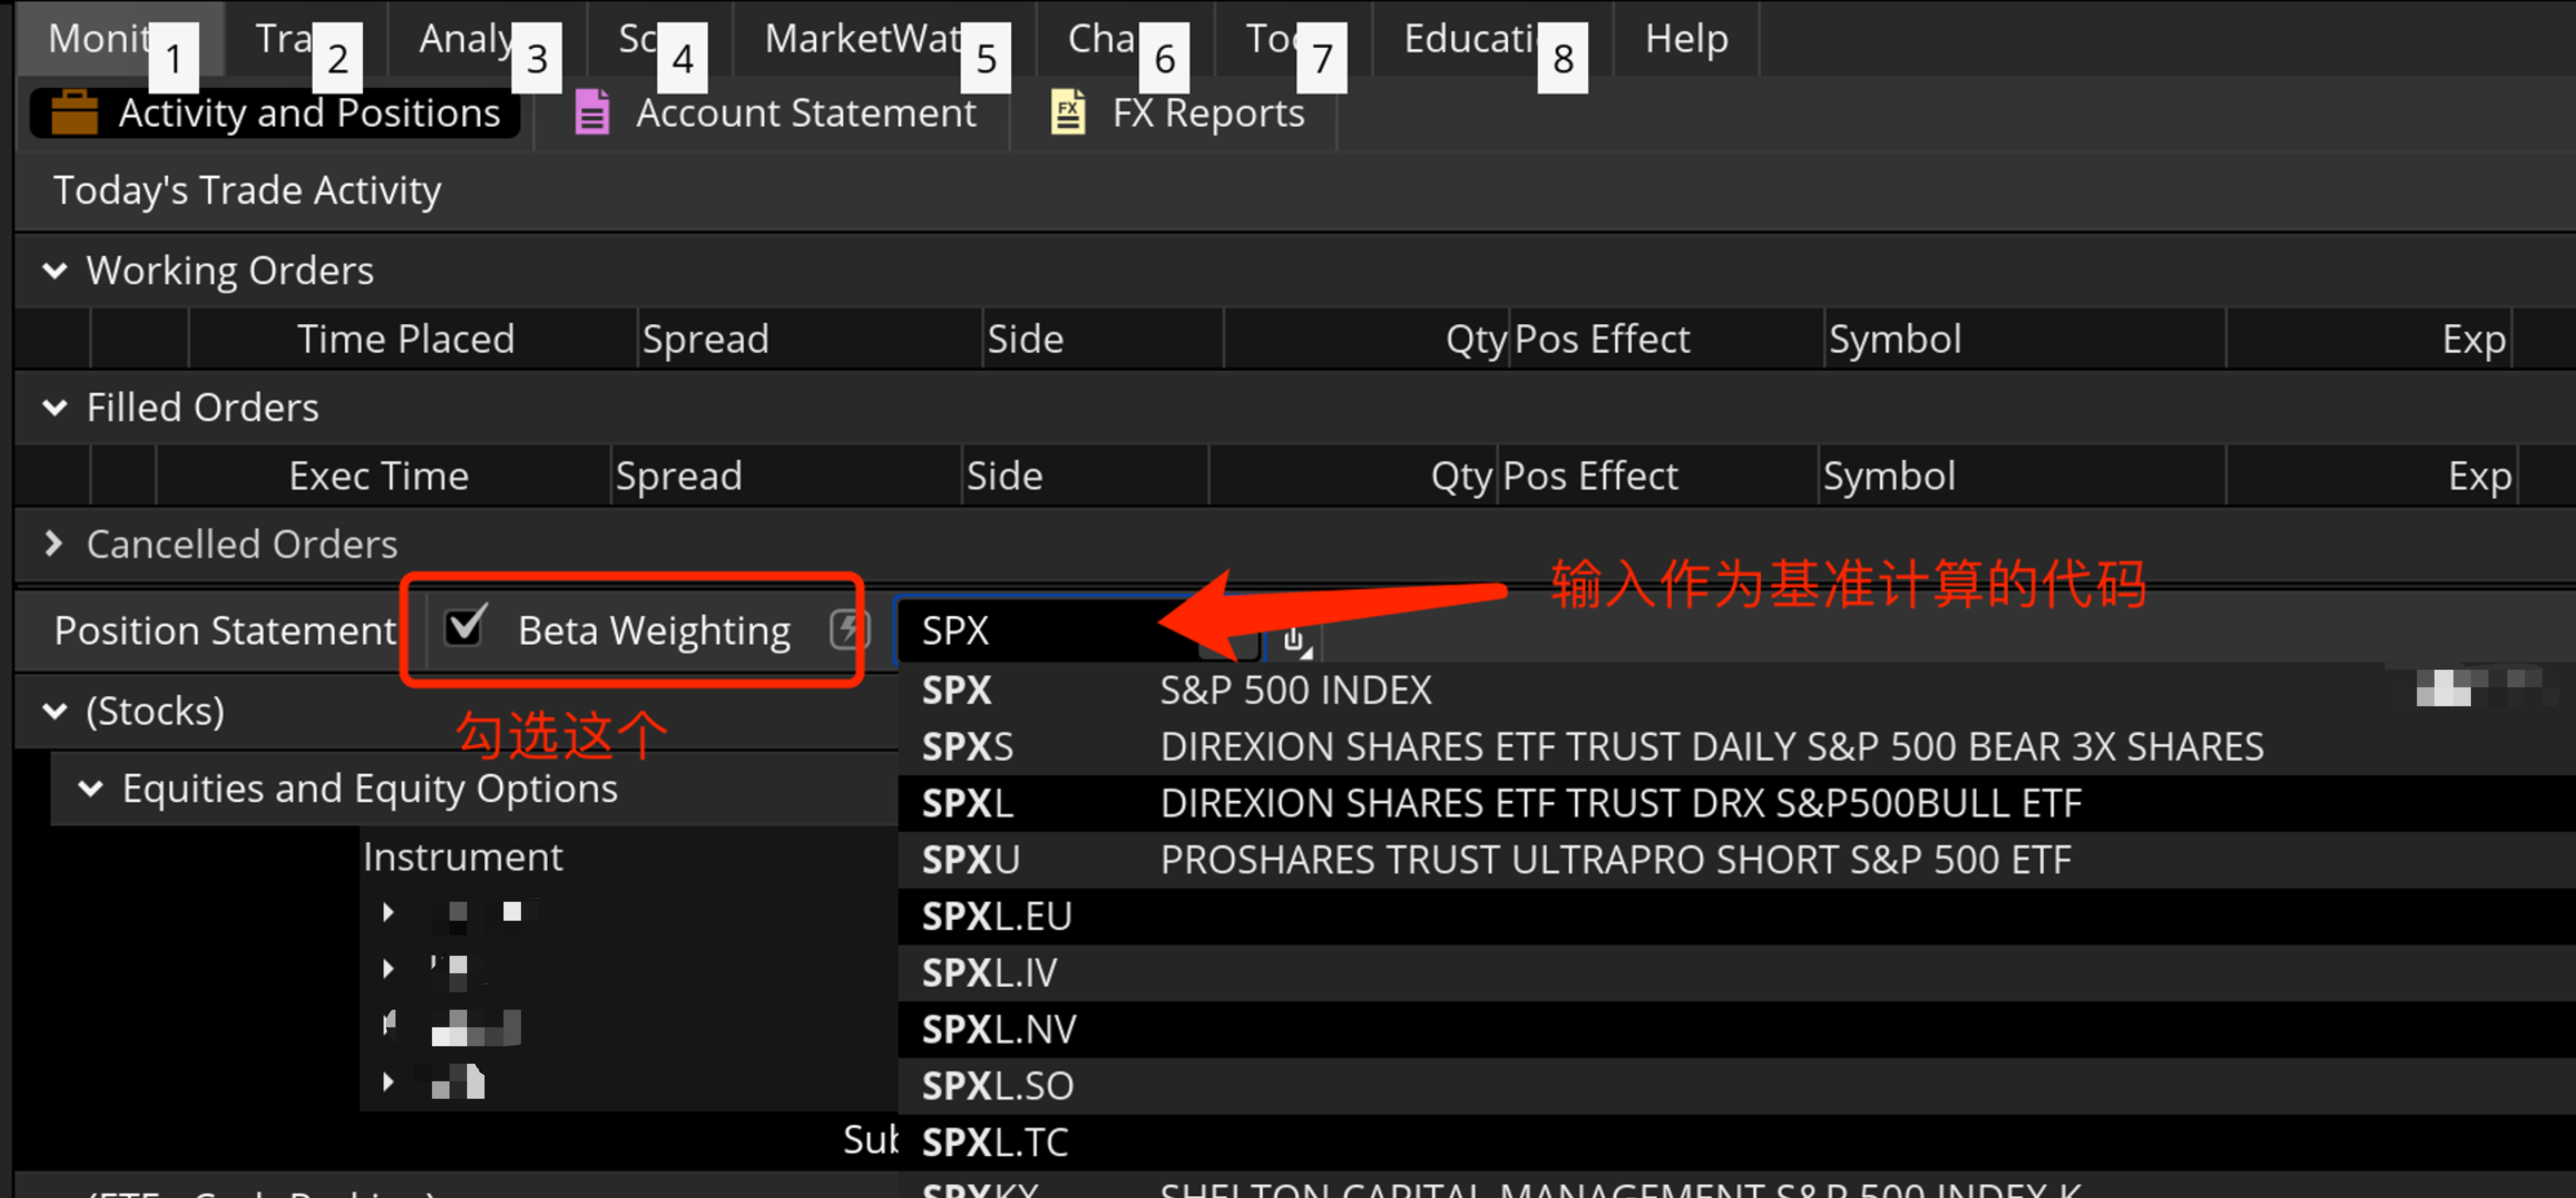The image size is (2576, 1198).
Task: Click the FX Reports icon
Action: 1067,112
